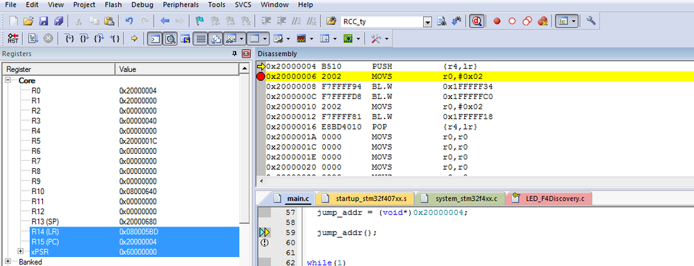Save all files
This screenshot has height=266, width=694.
pos(58,21)
